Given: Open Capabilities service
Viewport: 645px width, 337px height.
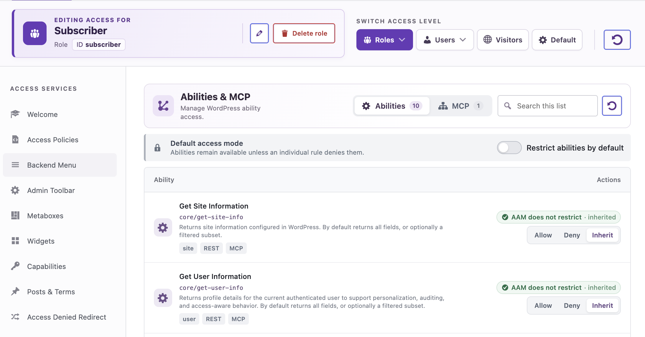Looking at the screenshot, I should [60, 266].
